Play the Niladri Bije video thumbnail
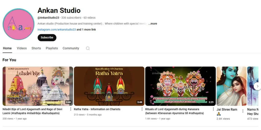 [38, 86]
